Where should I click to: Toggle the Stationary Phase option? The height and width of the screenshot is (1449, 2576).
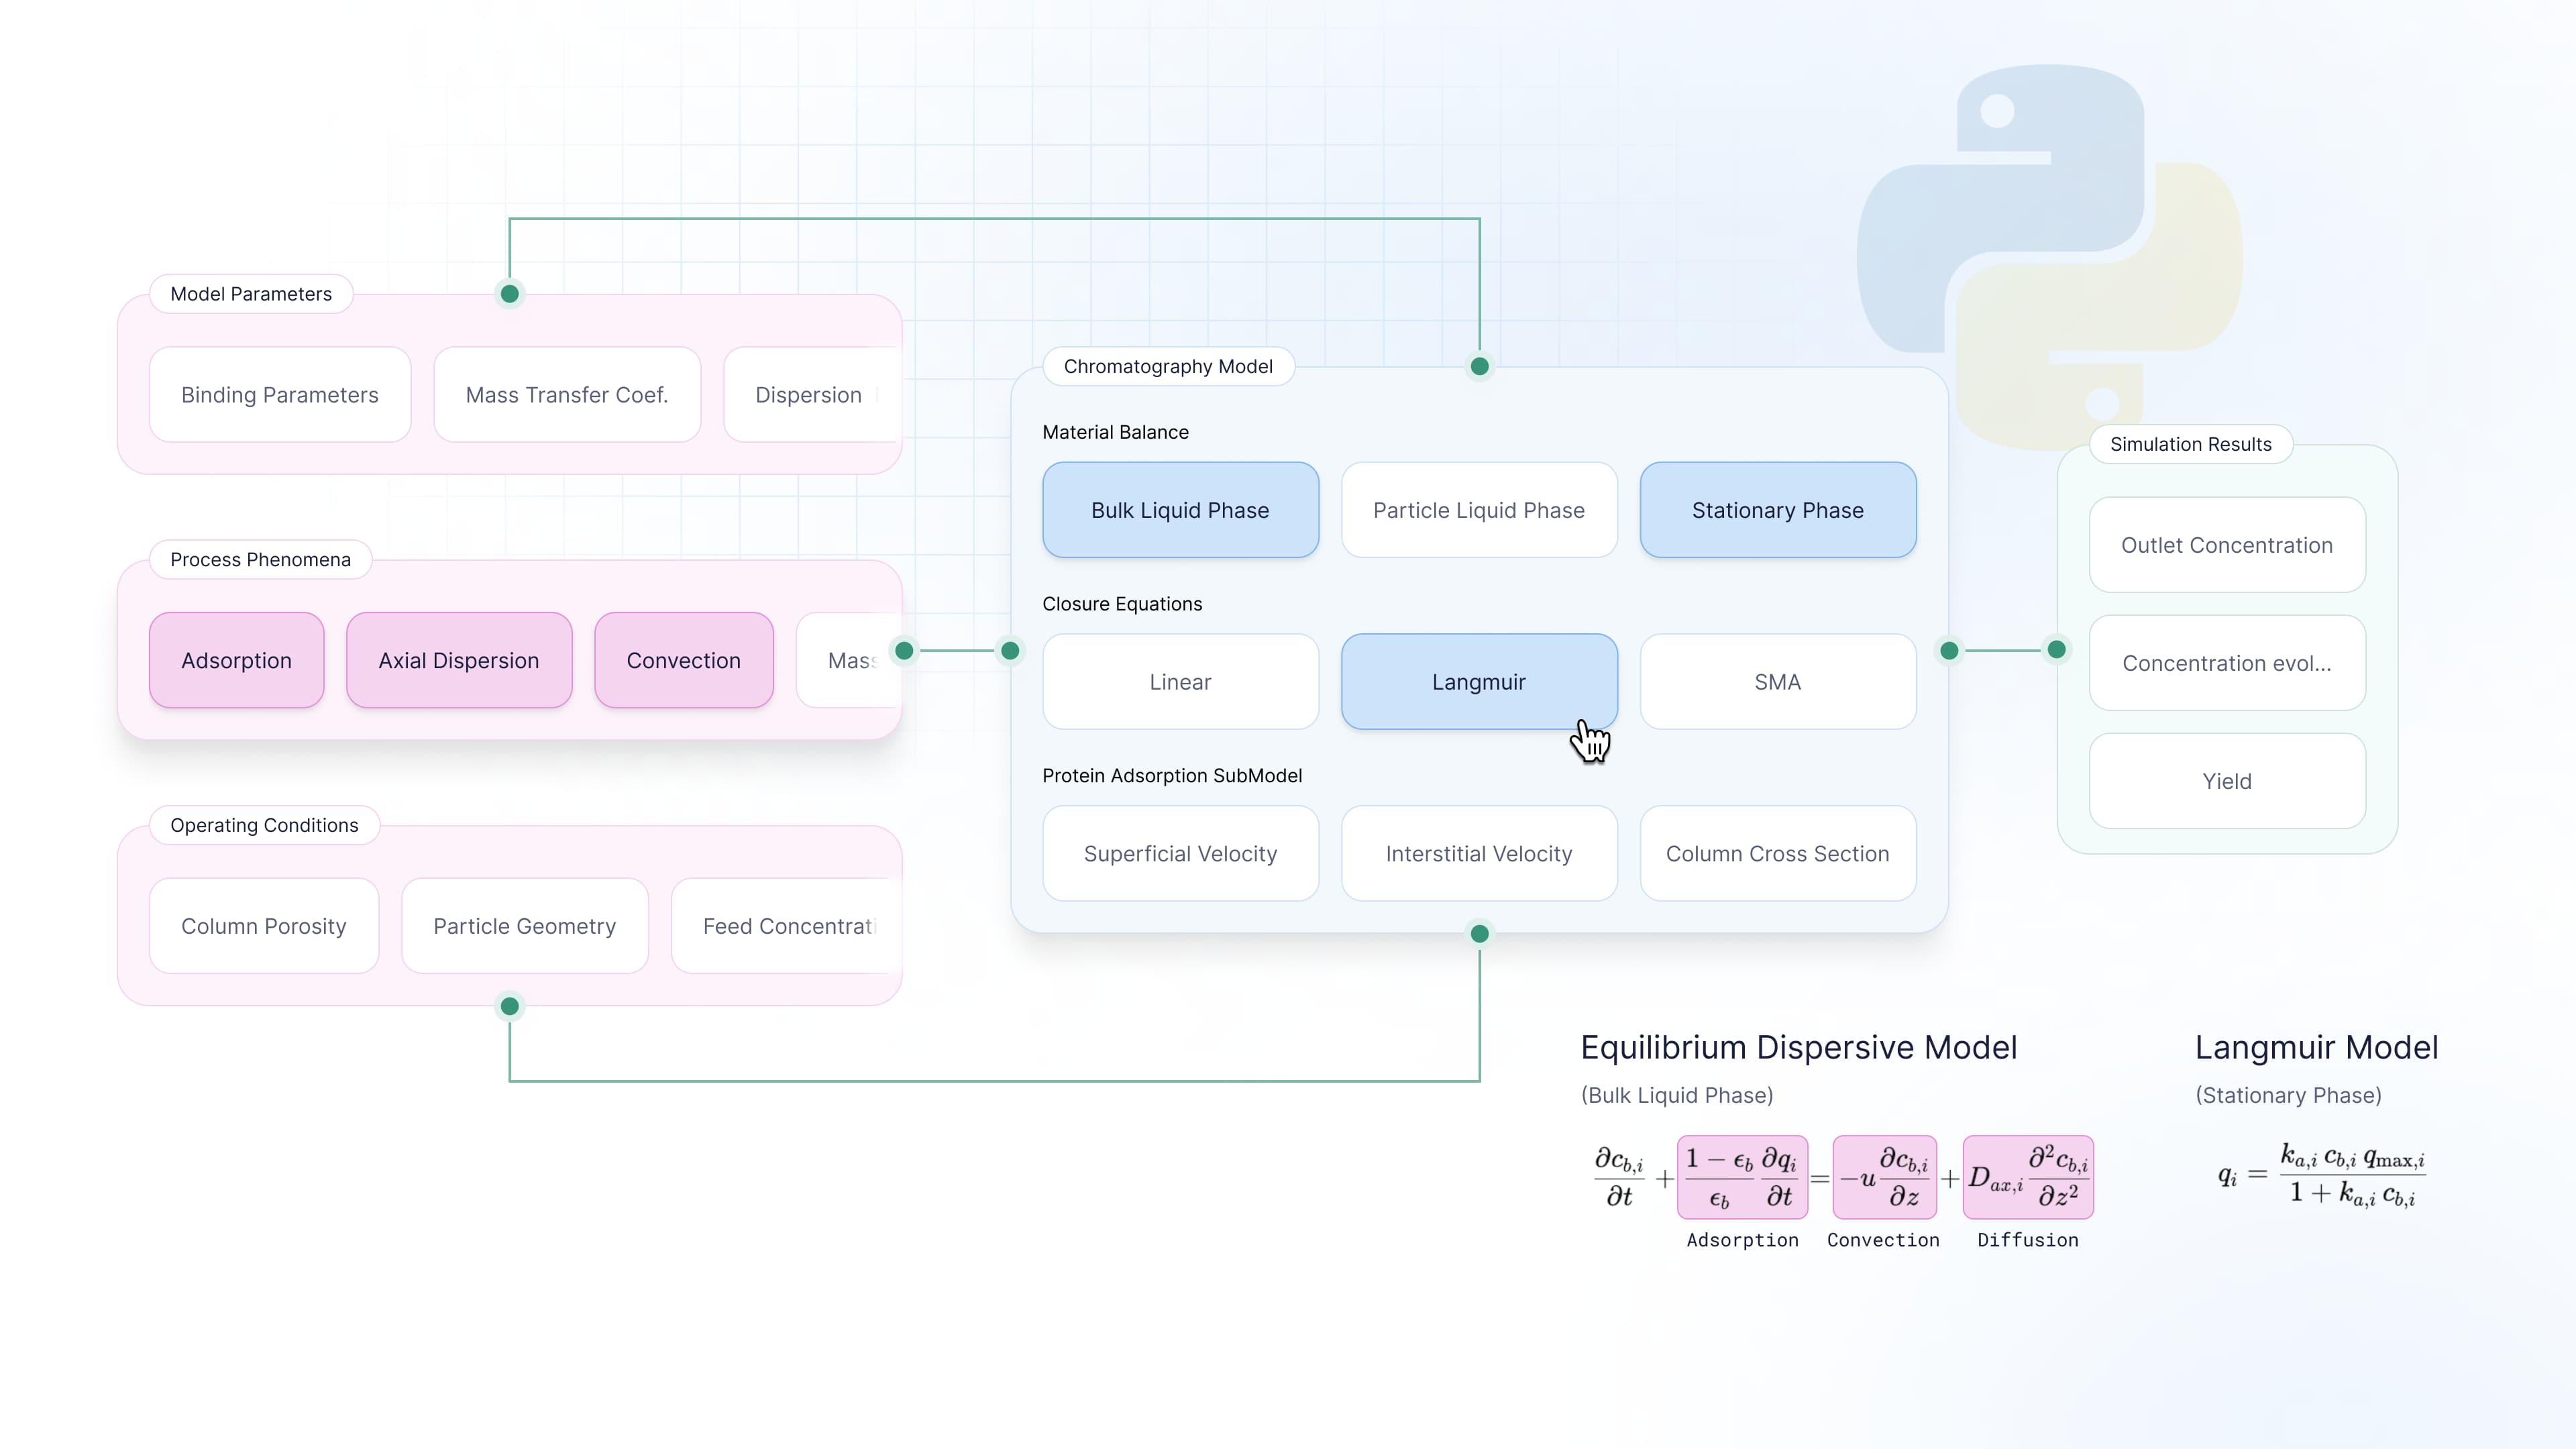point(1778,510)
